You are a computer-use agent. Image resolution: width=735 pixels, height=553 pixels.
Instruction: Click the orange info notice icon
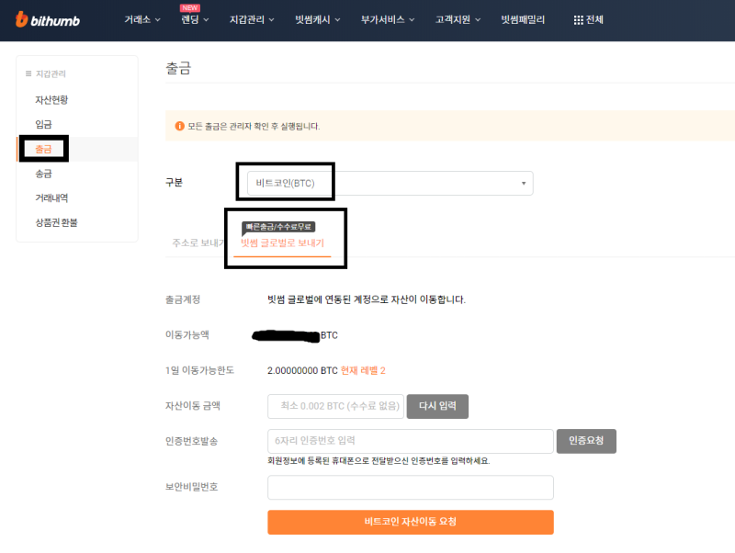pos(179,126)
